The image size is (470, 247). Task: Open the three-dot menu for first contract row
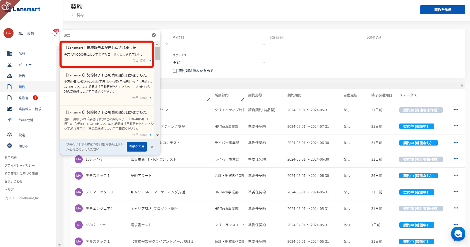click(456, 110)
